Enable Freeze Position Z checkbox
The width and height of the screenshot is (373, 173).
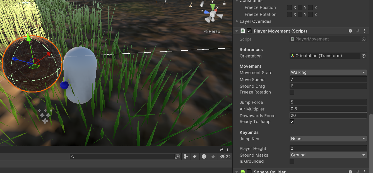(311, 8)
